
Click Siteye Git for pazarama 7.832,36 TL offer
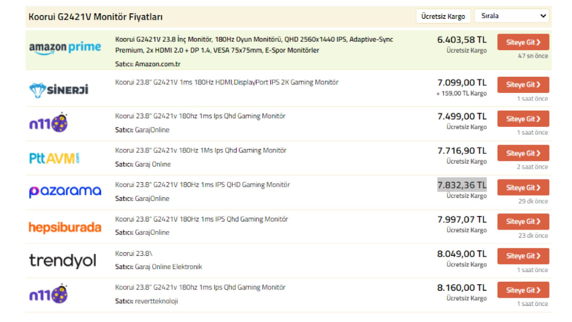coord(523,187)
